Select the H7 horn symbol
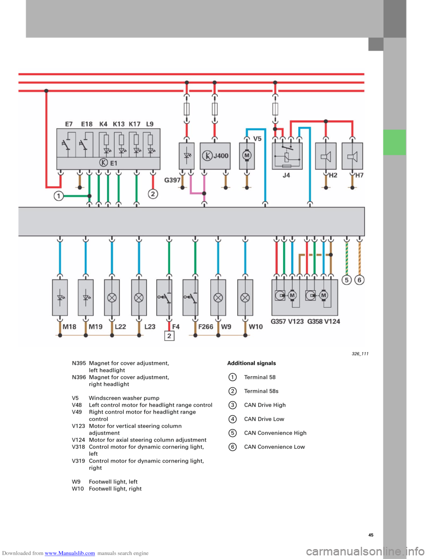The width and height of the screenshot is (432, 559). (x=352, y=156)
